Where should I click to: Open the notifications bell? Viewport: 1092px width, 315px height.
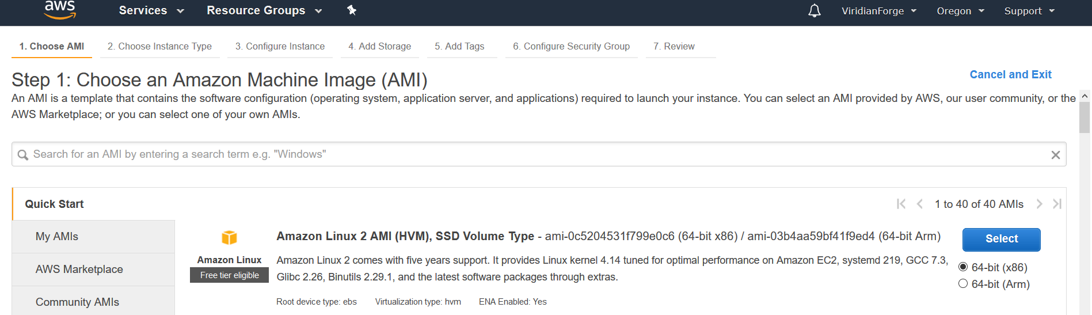point(814,10)
